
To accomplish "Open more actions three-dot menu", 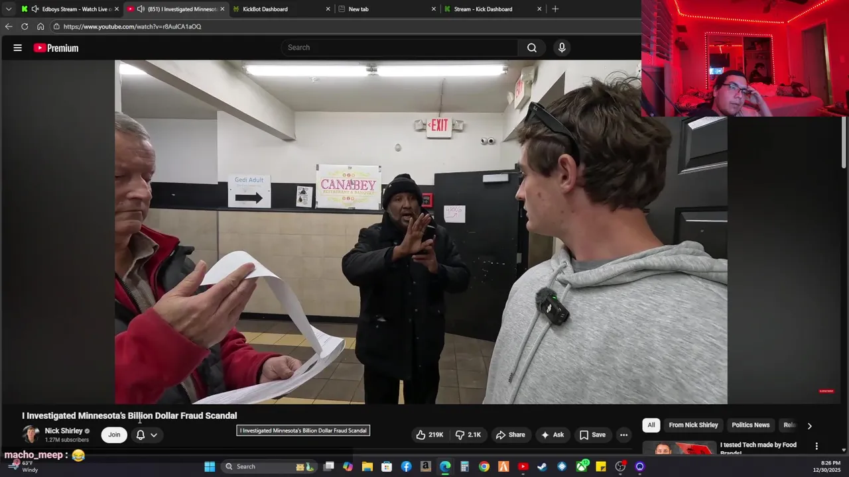I will (x=623, y=435).
